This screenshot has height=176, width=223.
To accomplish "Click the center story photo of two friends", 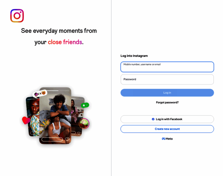I will 55,116.
